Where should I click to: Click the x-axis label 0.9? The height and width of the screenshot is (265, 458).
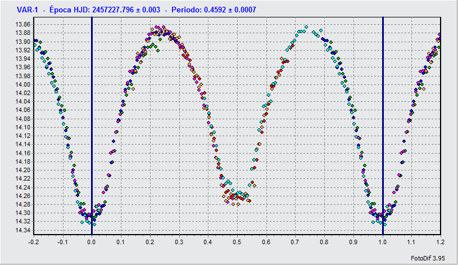[x=353, y=242]
